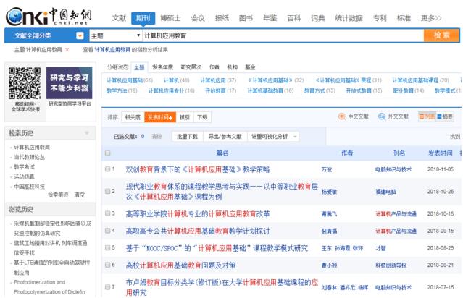
Task: Switch to the 文献 navigation tab
Action: [x=119, y=18]
